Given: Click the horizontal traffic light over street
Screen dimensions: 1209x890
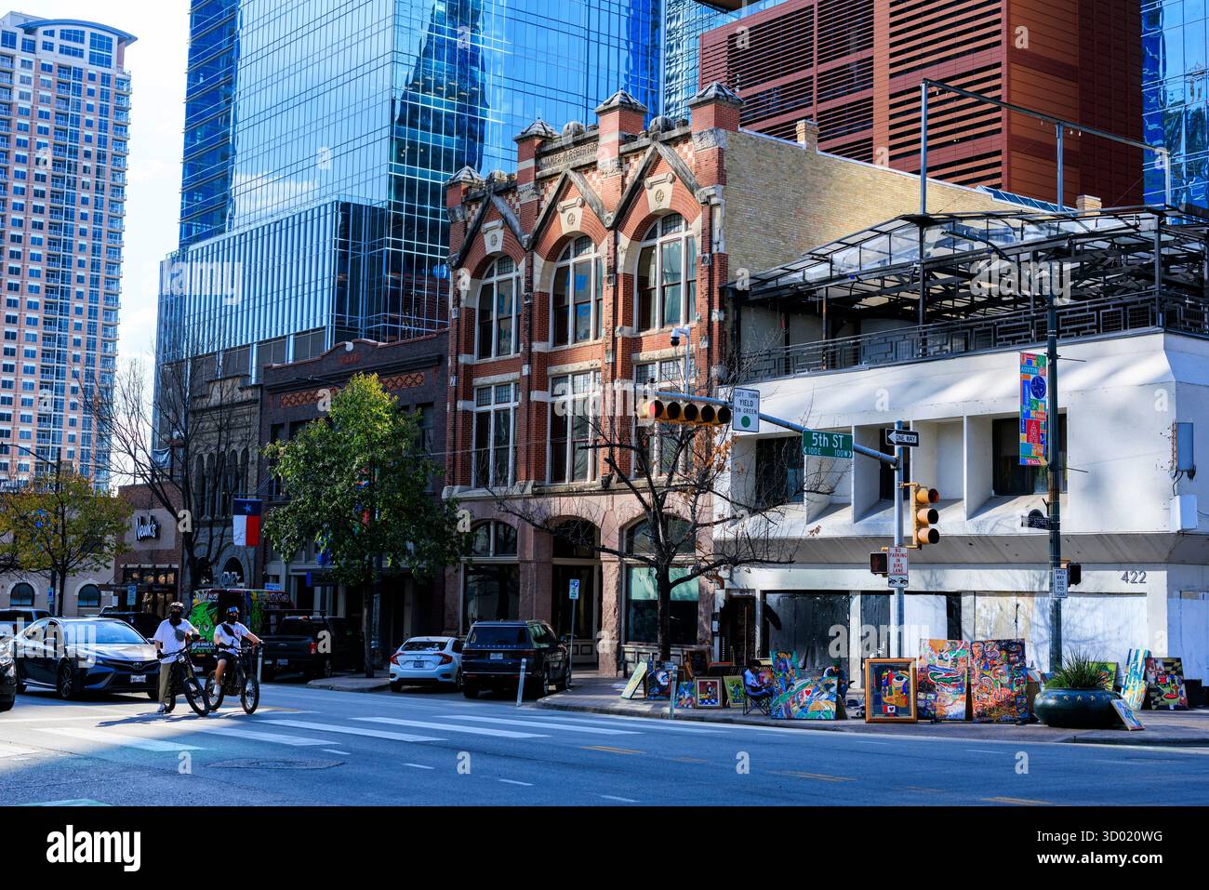Looking at the screenshot, I should (x=684, y=411).
